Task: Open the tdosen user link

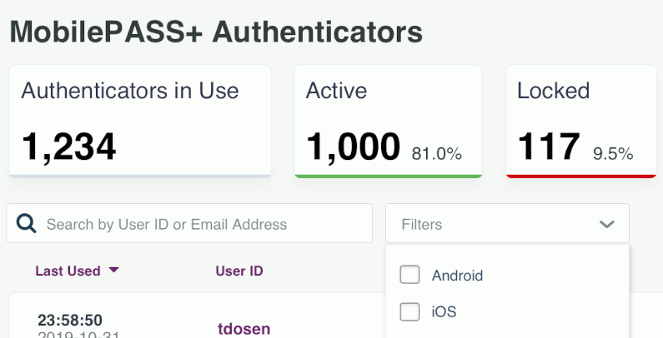Action: click(x=244, y=329)
